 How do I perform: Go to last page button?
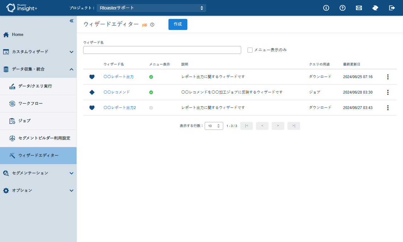click(294, 126)
